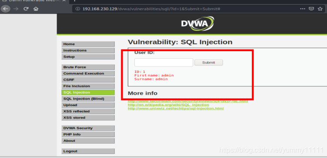Show site information icon in address bar
Screen dimensions: 327x158
[x=77, y=9]
